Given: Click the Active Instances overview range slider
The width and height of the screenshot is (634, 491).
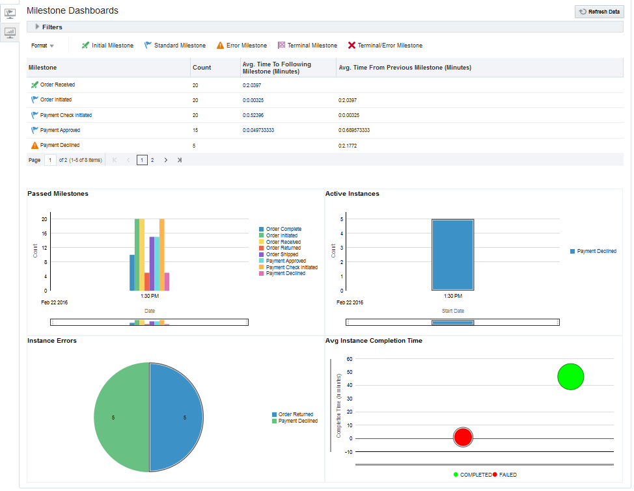Looking at the screenshot, I should tap(452, 322).
